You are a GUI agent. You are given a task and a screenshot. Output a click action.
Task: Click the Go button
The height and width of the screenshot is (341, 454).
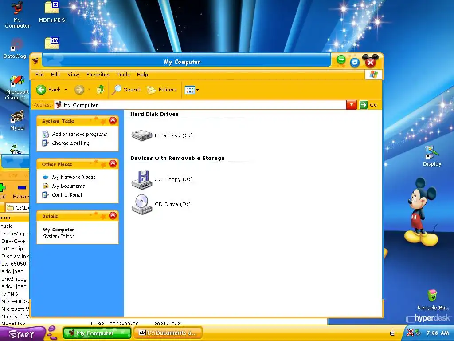tap(368, 105)
